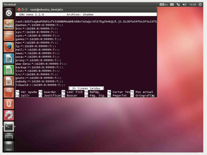The width and height of the screenshot is (207, 155).
Task: Open the sound volume indicator
Action: point(184,5)
